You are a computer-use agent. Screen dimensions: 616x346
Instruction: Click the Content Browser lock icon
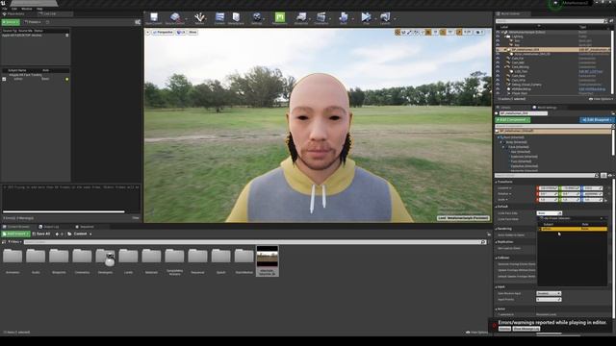[489, 235]
